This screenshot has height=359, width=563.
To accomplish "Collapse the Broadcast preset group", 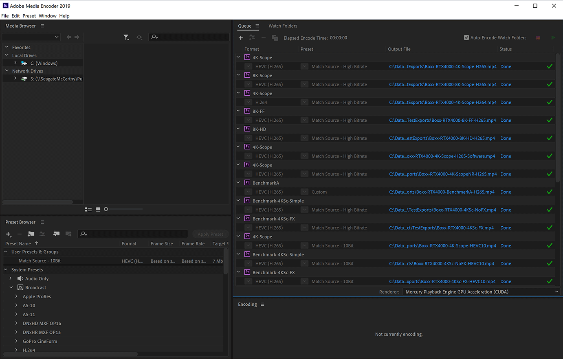I will (x=11, y=288).
